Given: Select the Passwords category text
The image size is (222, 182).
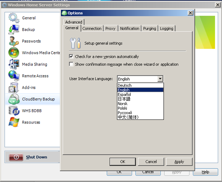Looking at the screenshot, I should click(31, 41).
